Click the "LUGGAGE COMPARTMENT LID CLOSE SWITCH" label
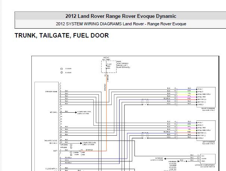The width and height of the screenshot is (226, 171). click(x=205, y=166)
